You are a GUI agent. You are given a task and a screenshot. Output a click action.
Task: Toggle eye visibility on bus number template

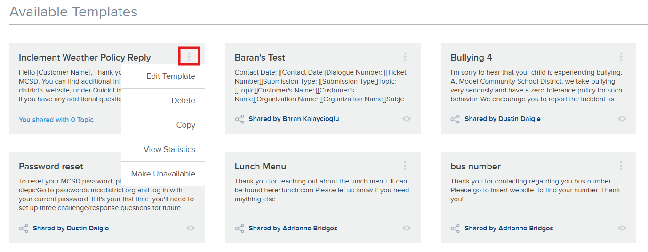[622, 229]
